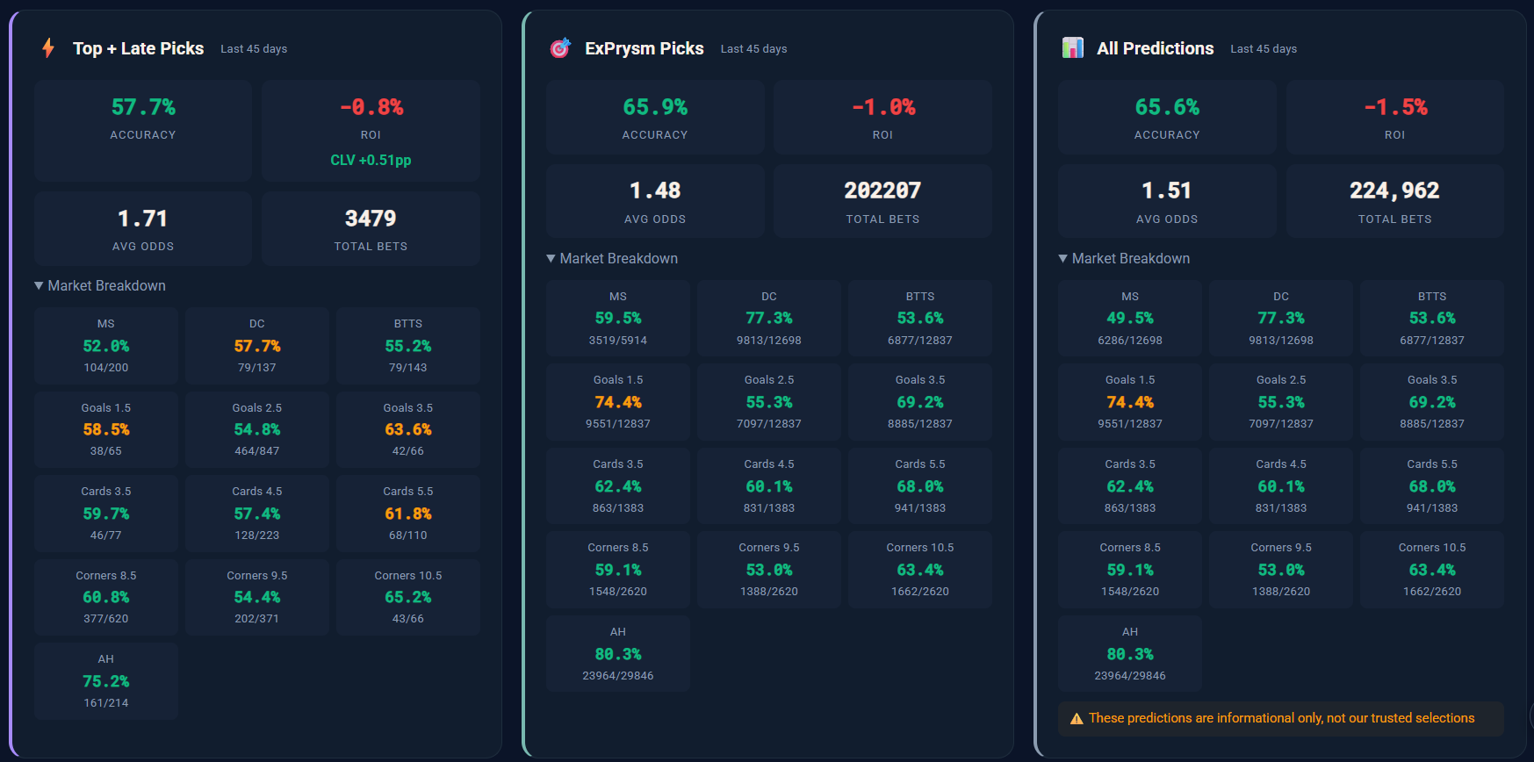The image size is (1534, 762).
Task: Click the target icon beside ExPrysm Picks
Action: click(x=560, y=48)
